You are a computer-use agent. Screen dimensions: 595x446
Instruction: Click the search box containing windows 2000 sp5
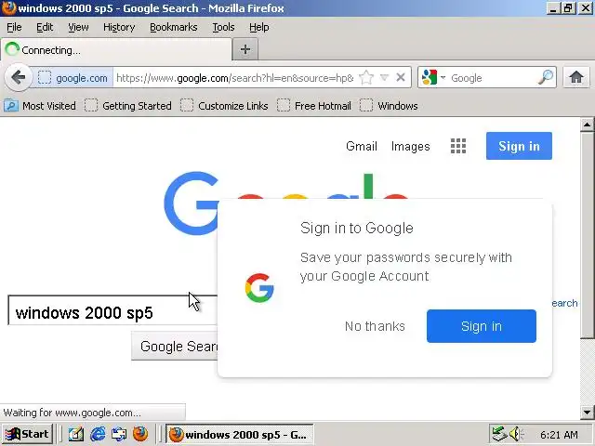tap(113, 310)
